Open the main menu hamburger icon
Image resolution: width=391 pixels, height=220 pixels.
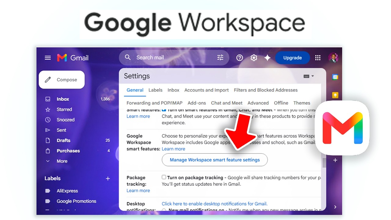click(48, 58)
